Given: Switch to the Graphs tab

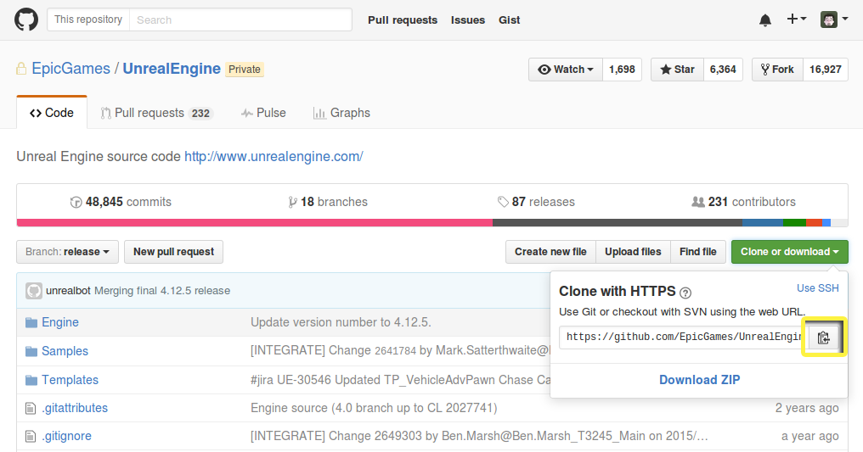Looking at the screenshot, I should click(341, 113).
